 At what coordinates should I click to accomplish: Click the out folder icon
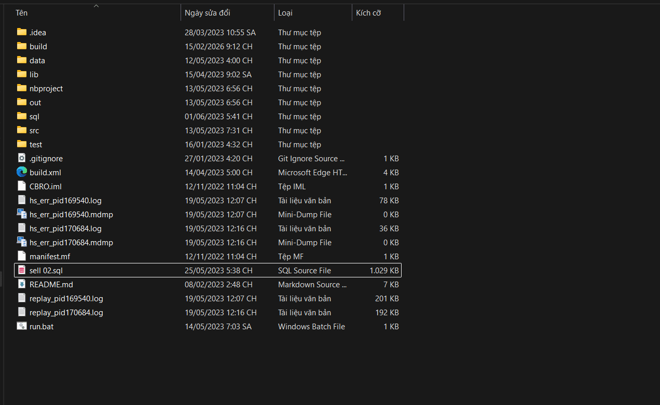coord(21,102)
